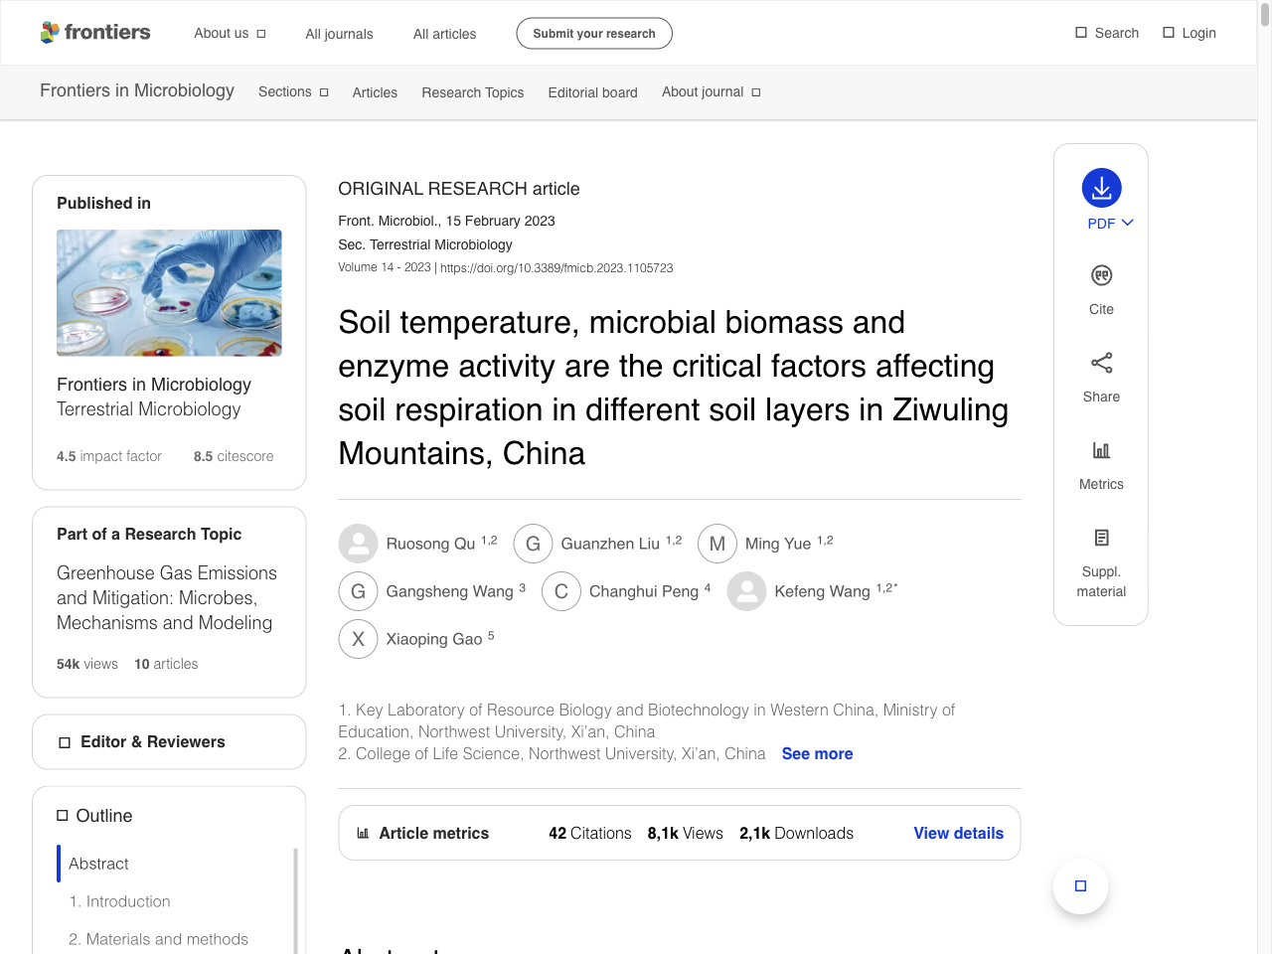Click the Submit your research button
This screenshot has width=1272, height=954.
click(593, 33)
